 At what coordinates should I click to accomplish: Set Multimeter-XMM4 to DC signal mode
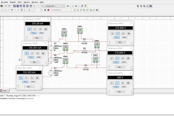click(41, 33)
